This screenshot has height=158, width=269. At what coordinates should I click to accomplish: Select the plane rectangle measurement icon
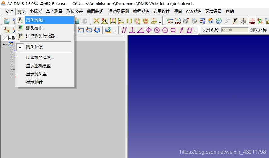(81, 30)
